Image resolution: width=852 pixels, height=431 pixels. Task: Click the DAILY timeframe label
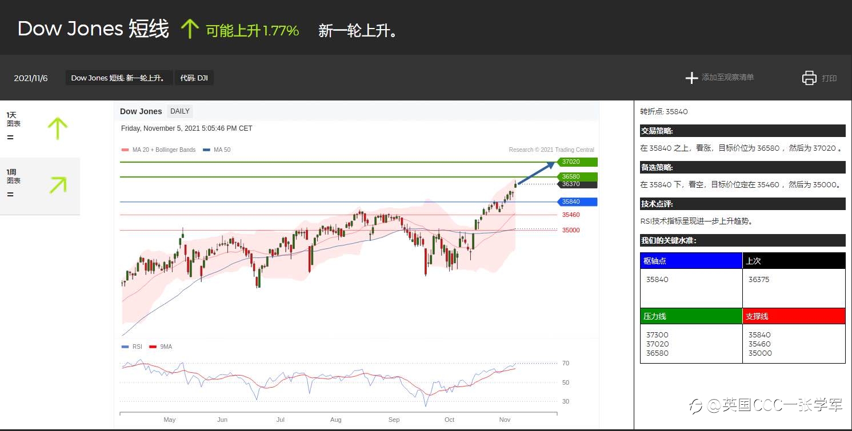pyautogui.click(x=180, y=111)
